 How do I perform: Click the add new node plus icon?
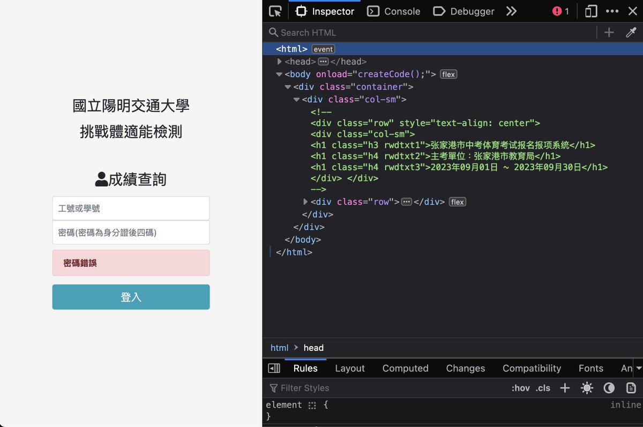pyautogui.click(x=609, y=33)
